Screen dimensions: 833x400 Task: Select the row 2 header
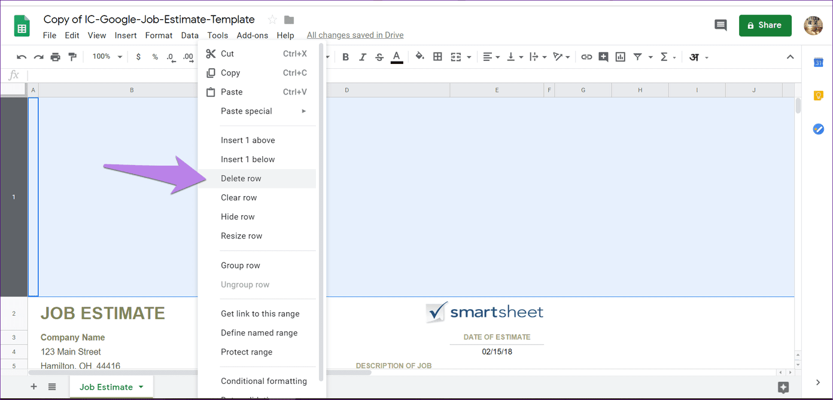click(14, 314)
